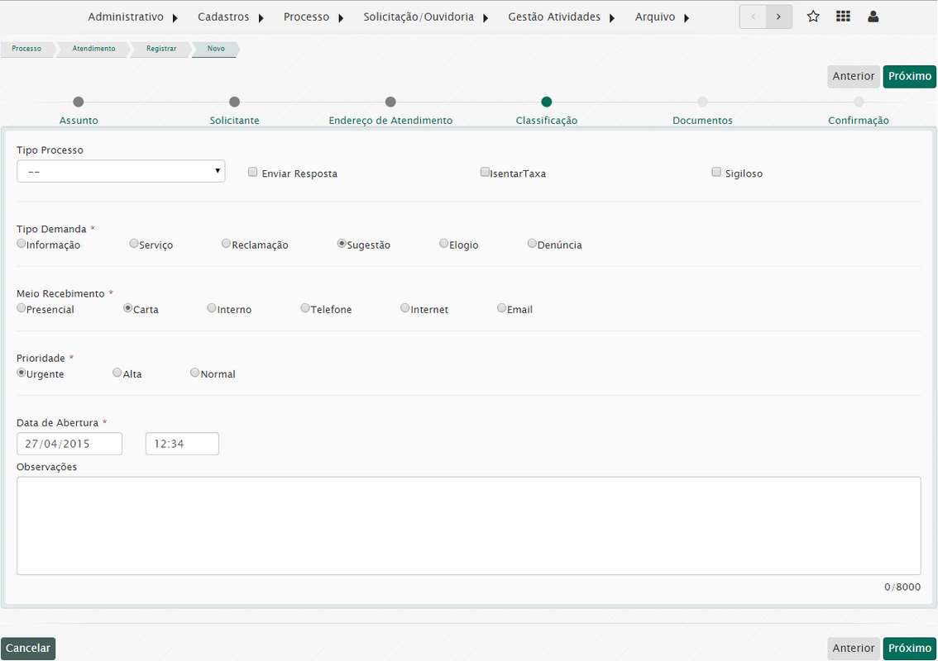Open the user profile icon
This screenshot has width=938, height=661.
[873, 17]
